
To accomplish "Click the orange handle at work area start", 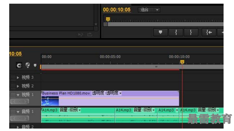I will pos(41,67).
